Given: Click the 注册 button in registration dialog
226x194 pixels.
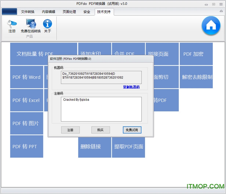Looking at the screenshot, I should (x=70, y=130).
